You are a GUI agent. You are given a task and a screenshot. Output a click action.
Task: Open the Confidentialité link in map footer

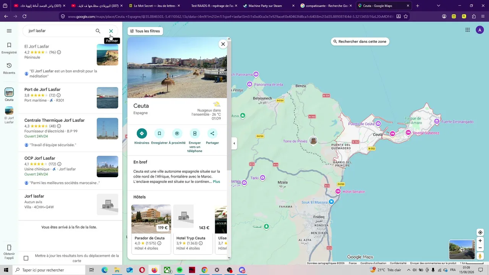[398, 263]
